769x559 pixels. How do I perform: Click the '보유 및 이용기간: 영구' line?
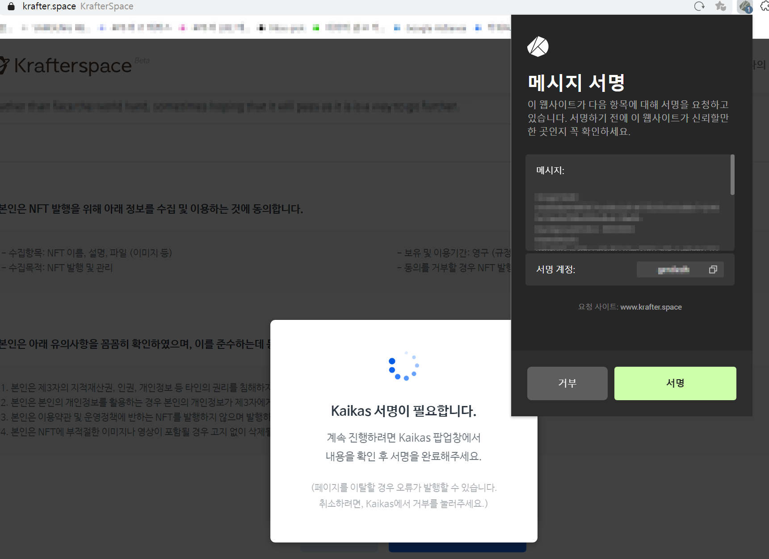(x=454, y=253)
